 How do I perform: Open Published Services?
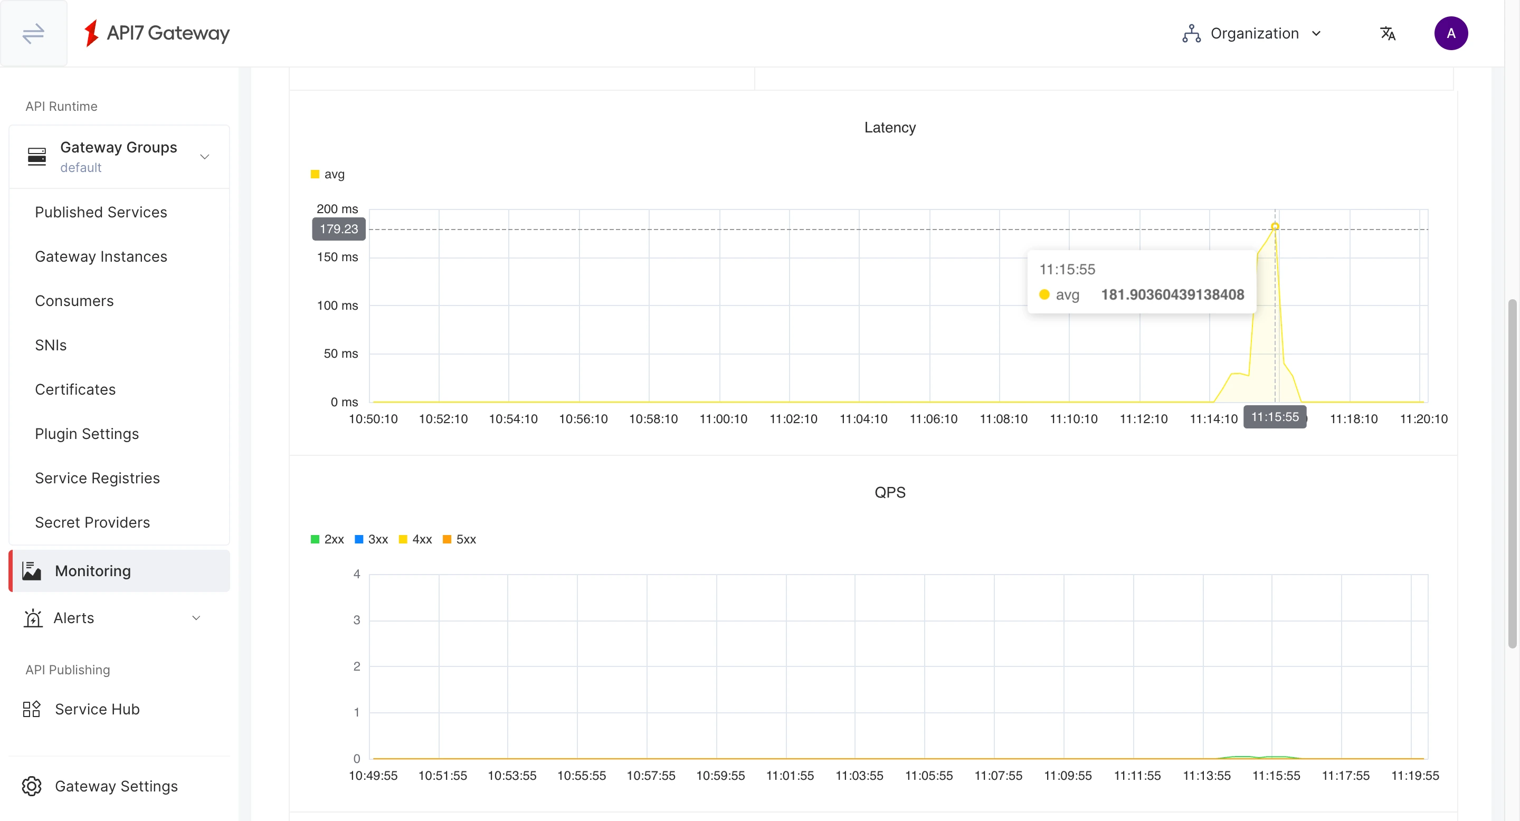point(101,212)
